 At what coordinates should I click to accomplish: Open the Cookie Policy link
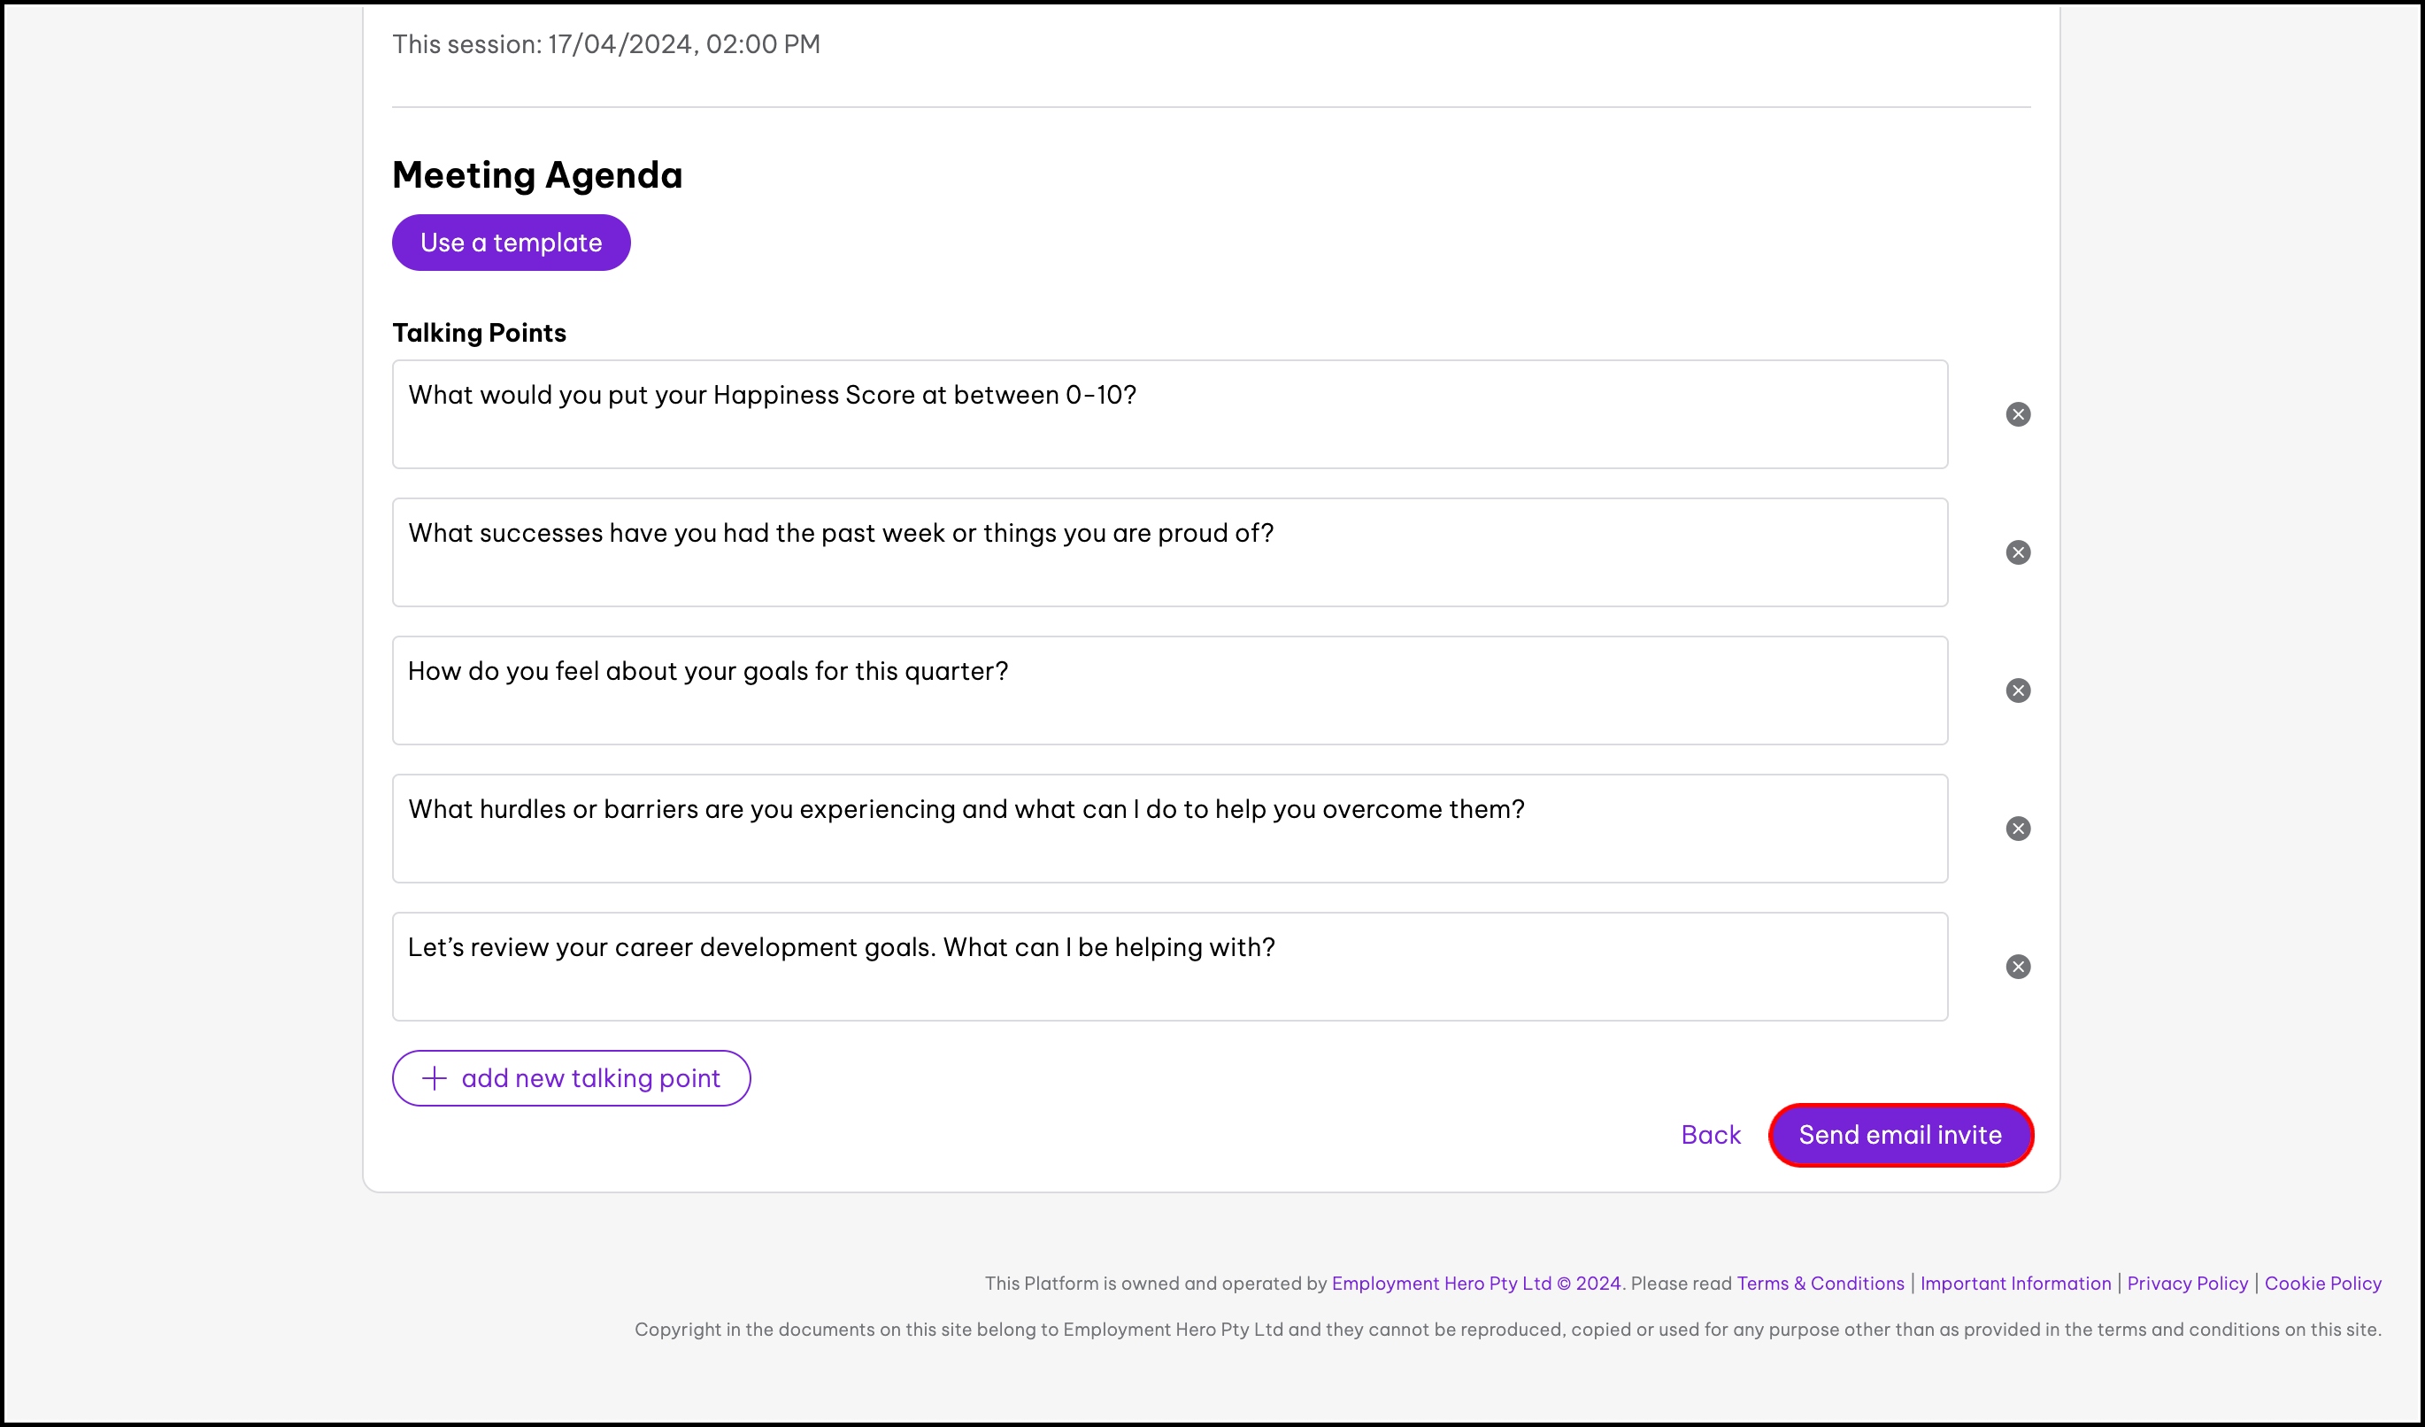(2322, 1283)
